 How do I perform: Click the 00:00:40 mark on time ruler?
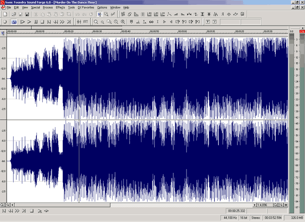tap(126, 32)
